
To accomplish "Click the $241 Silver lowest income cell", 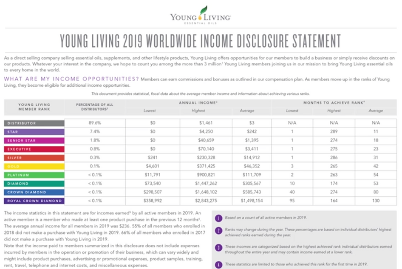I will [x=153, y=158].
